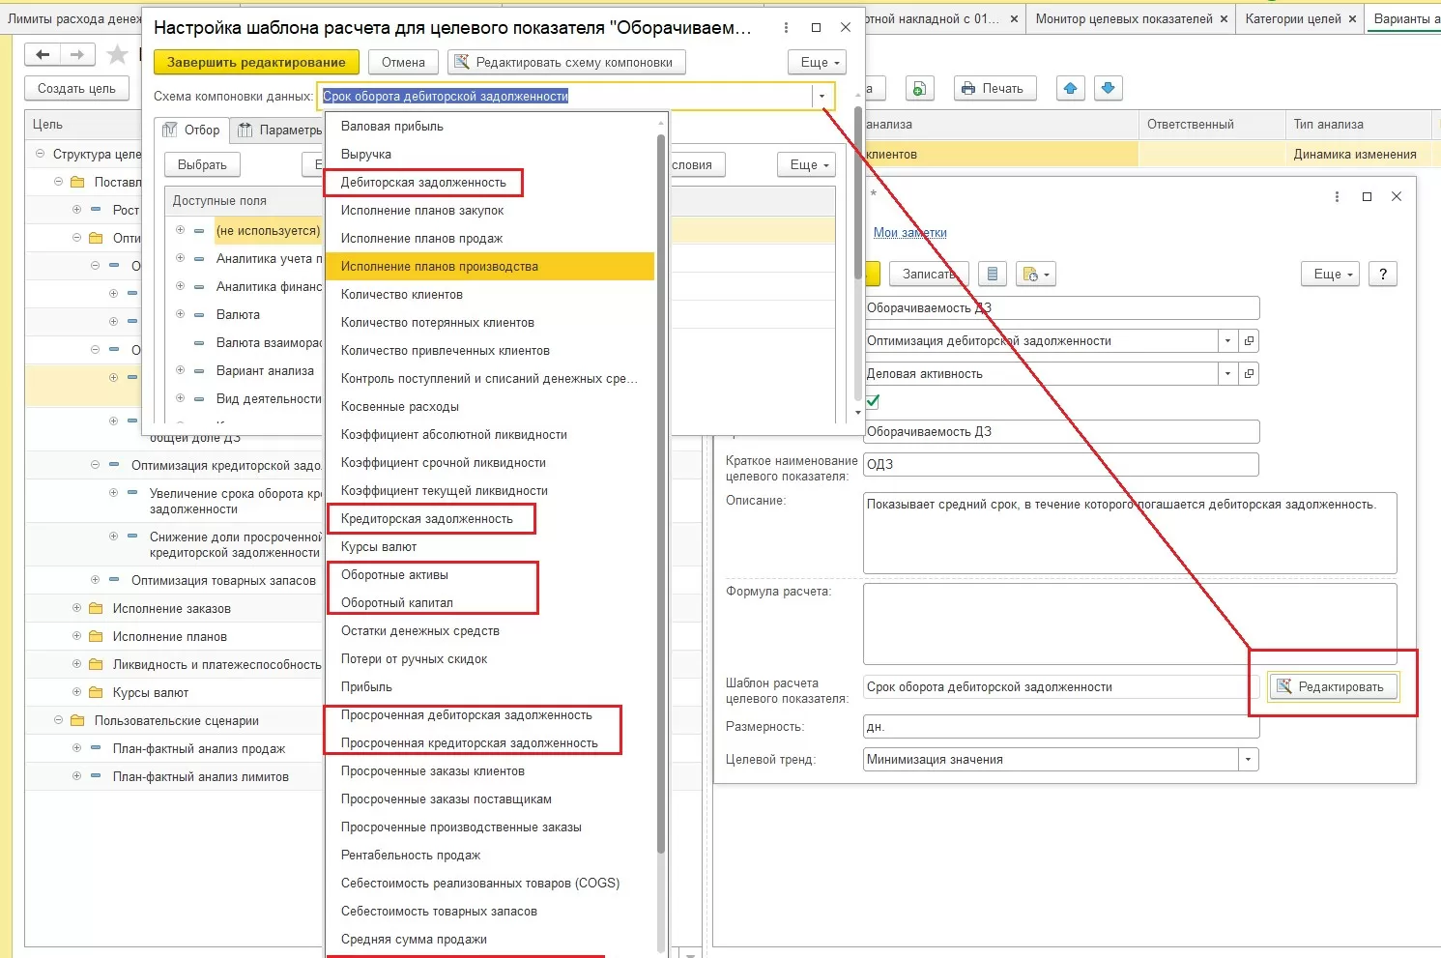The image size is (1441, 958).
Task: Click the create copy document icon
Action: click(919, 88)
